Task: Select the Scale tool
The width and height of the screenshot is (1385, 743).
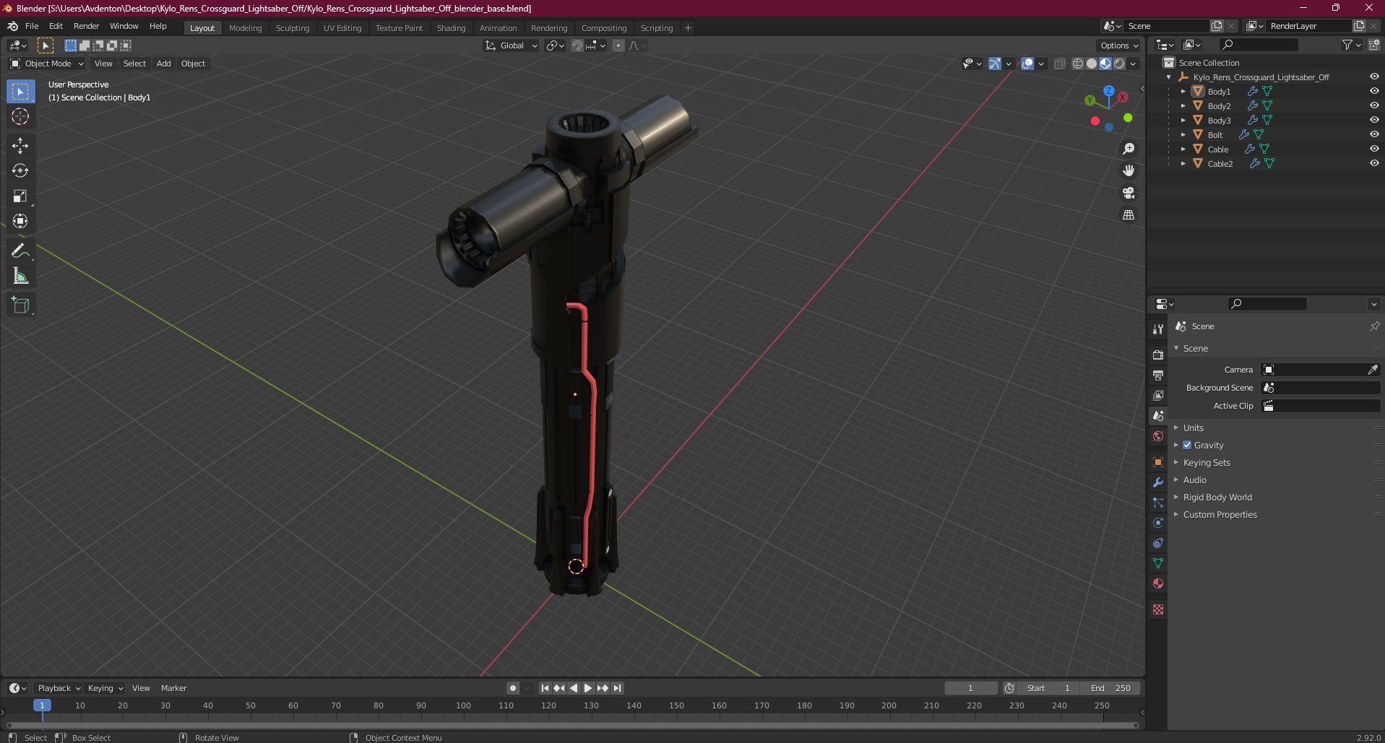Action: pos(20,196)
